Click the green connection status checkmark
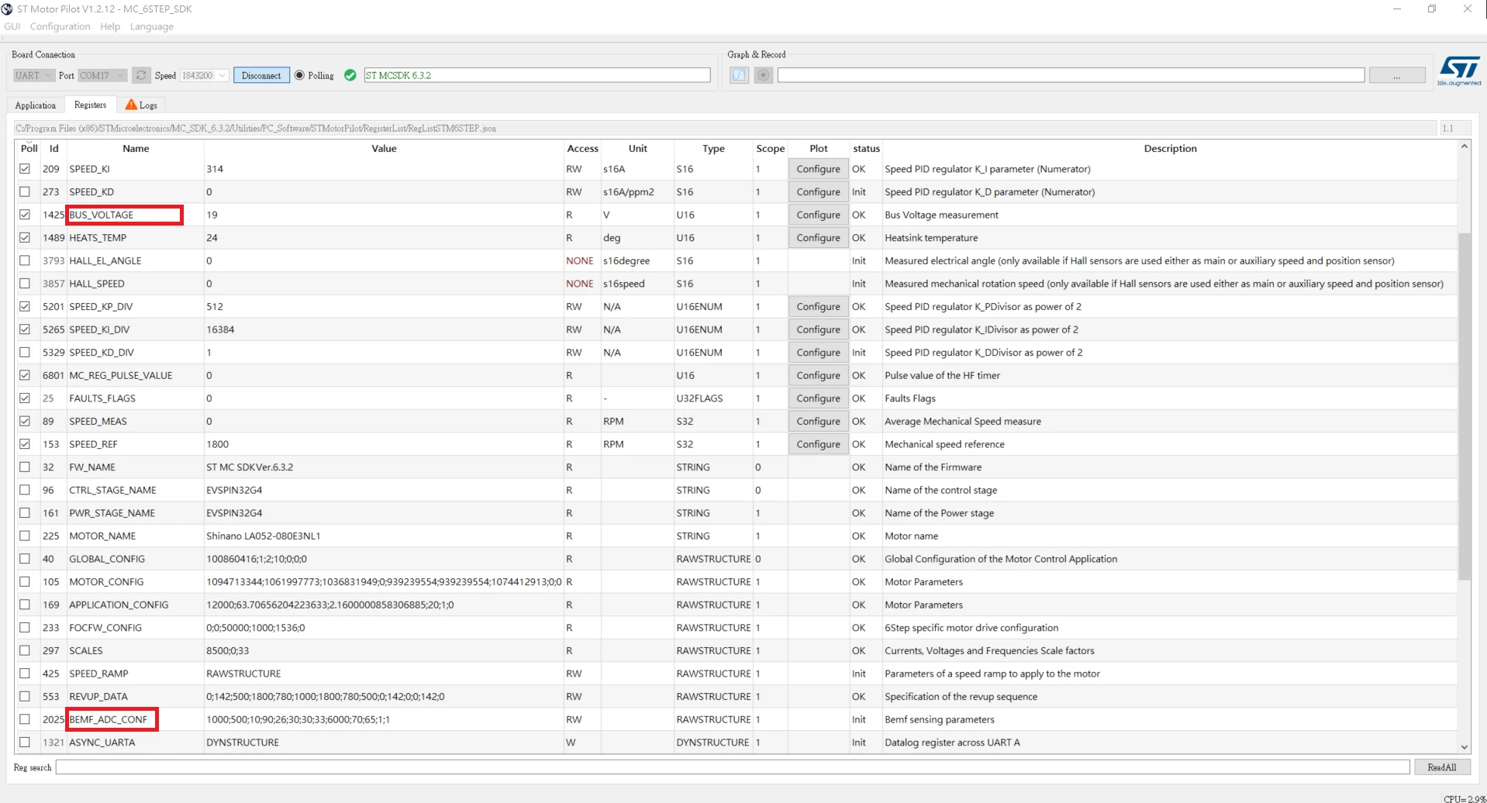Screen dimensions: 1487x803 coord(350,75)
